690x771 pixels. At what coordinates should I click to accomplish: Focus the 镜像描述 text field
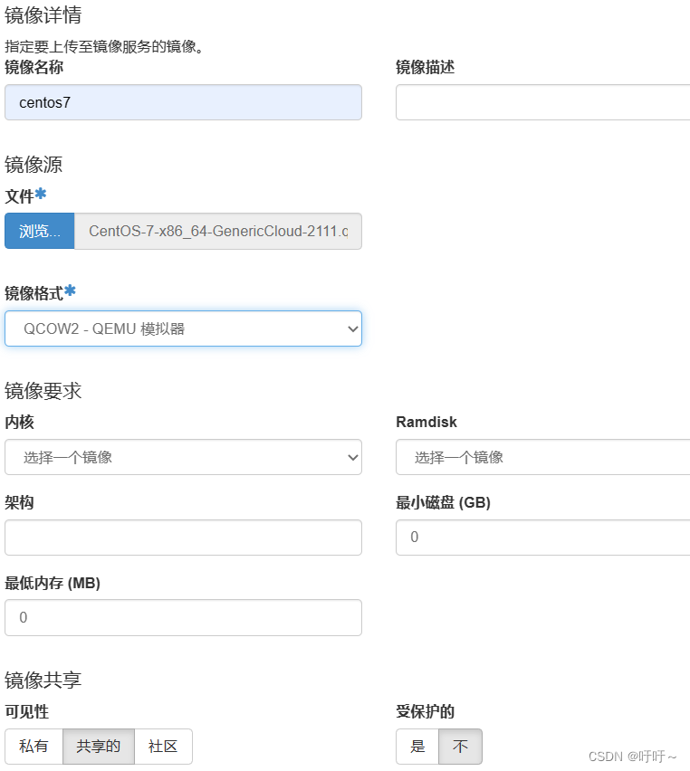[x=542, y=102]
